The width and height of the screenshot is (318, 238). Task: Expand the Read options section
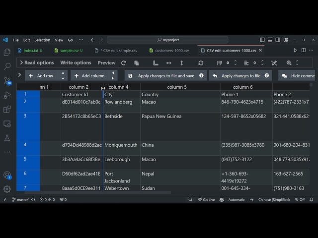(36, 63)
